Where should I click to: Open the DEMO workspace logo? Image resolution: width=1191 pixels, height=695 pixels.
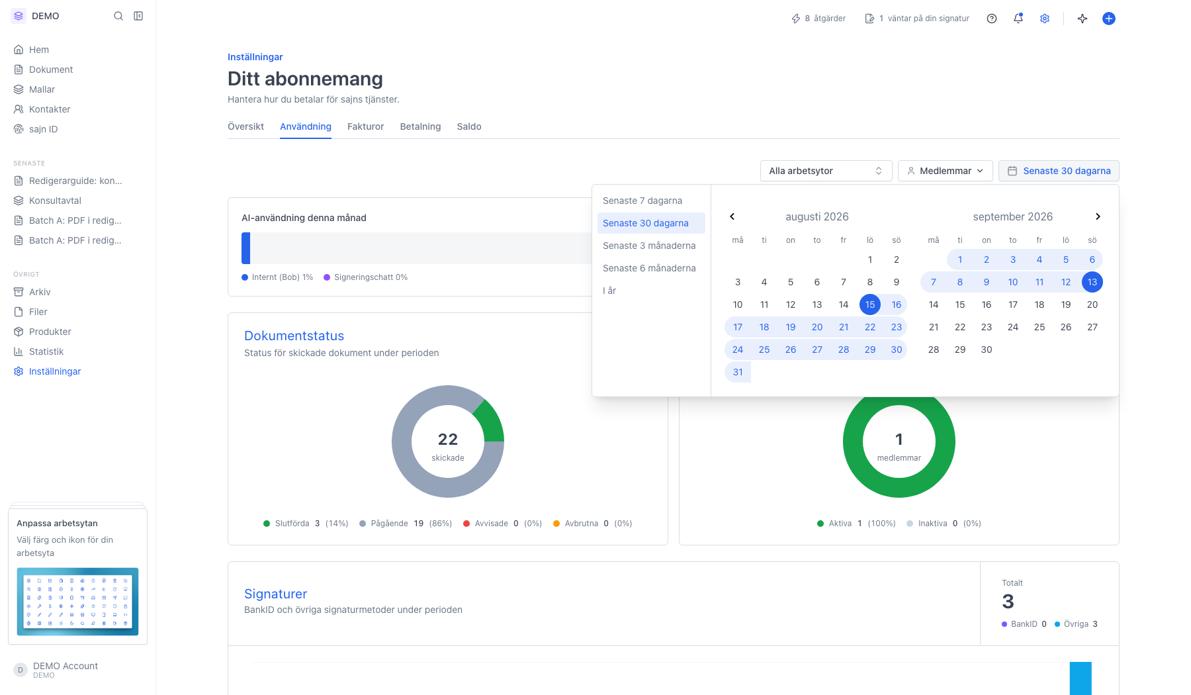tap(19, 16)
